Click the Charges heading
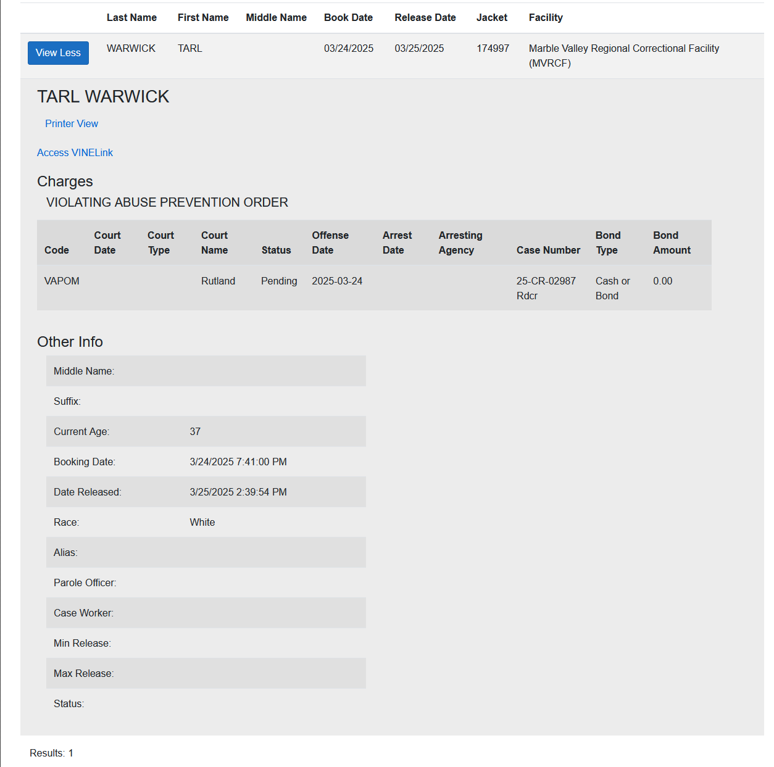The height and width of the screenshot is (767, 774). [65, 181]
